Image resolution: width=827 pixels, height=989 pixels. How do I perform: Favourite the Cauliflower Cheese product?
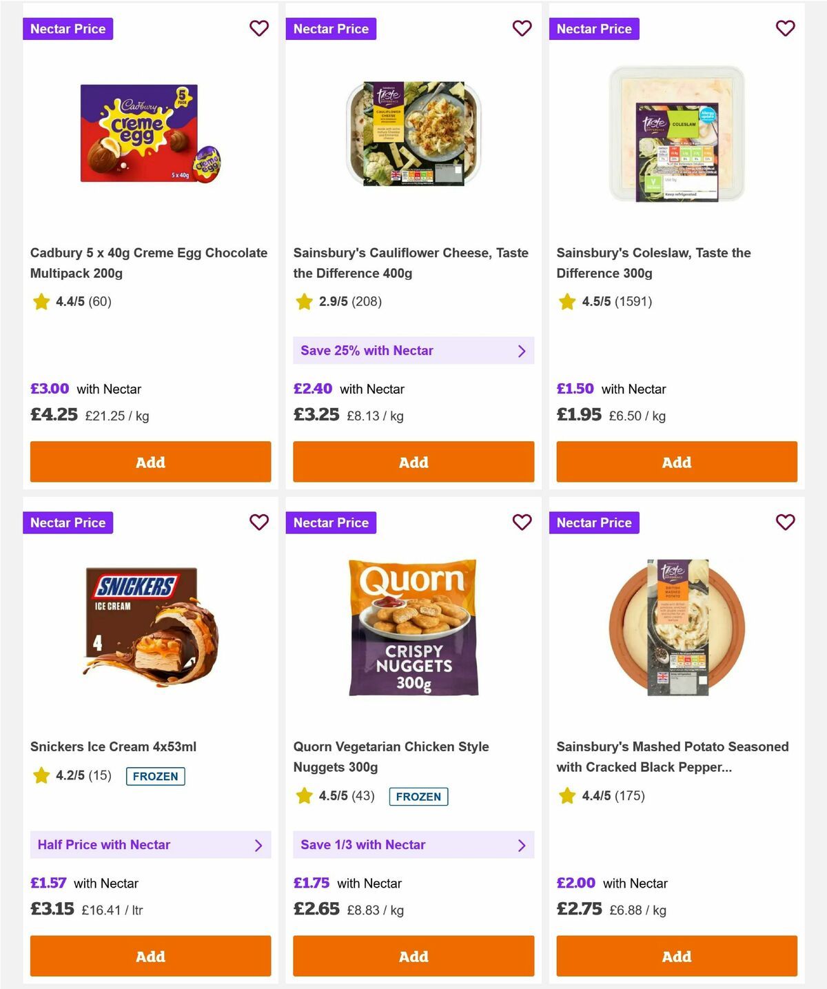tap(522, 29)
